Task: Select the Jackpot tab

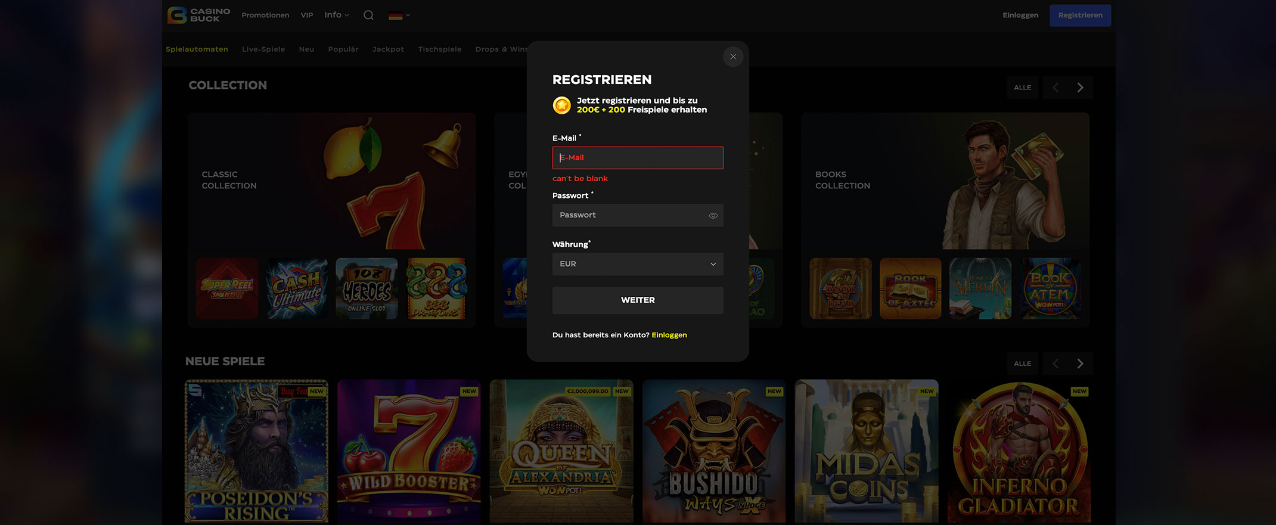Action: point(388,49)
